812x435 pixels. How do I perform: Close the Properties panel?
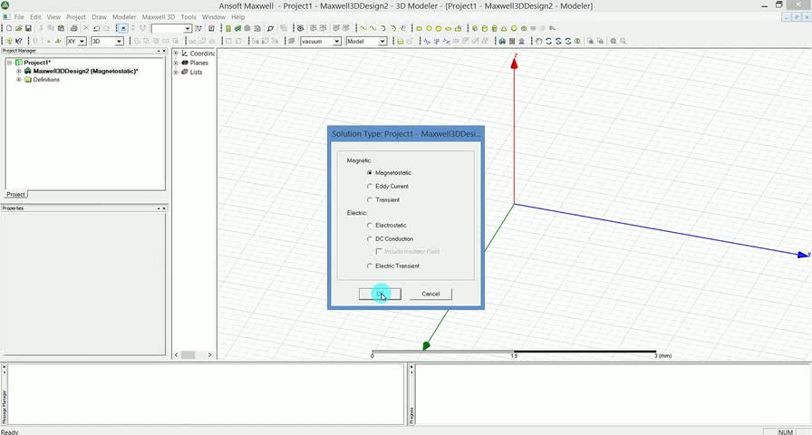164,208
